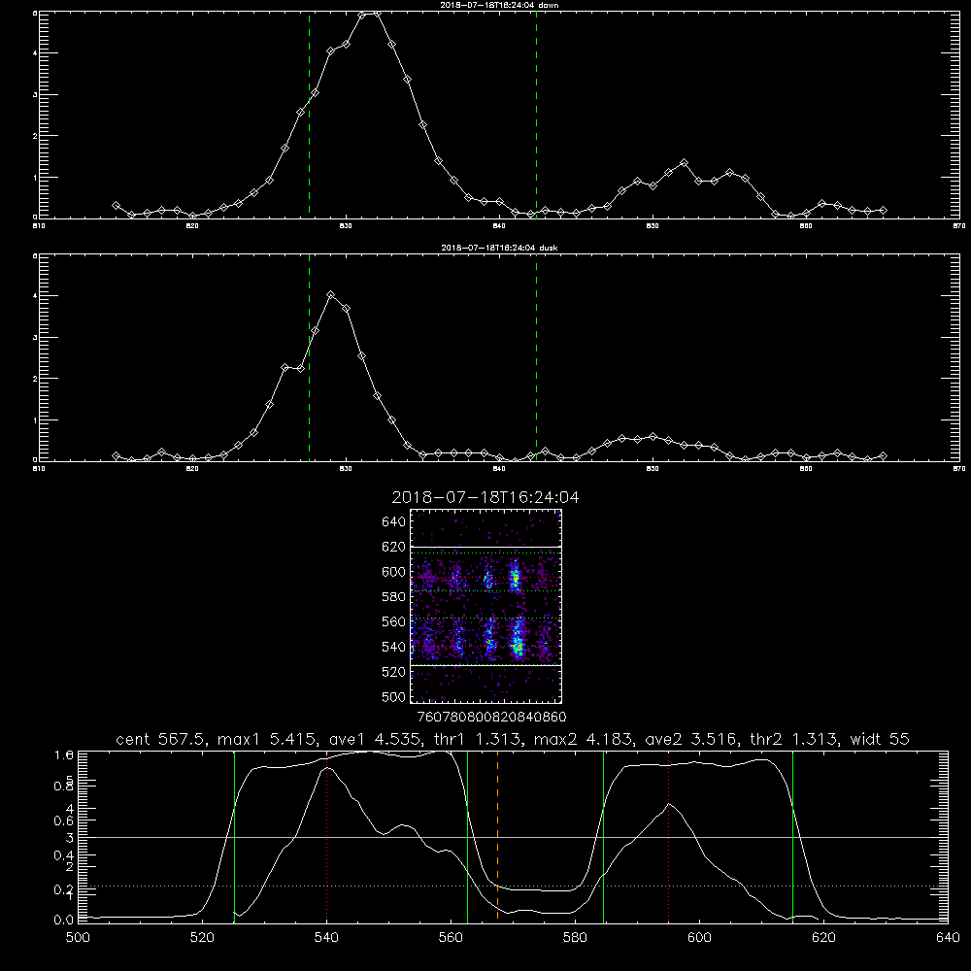Click the '640' label on the spectrogram y-axis
This screenshot has width=971, height=971.
pyautogui.click(x=394, y=522)
